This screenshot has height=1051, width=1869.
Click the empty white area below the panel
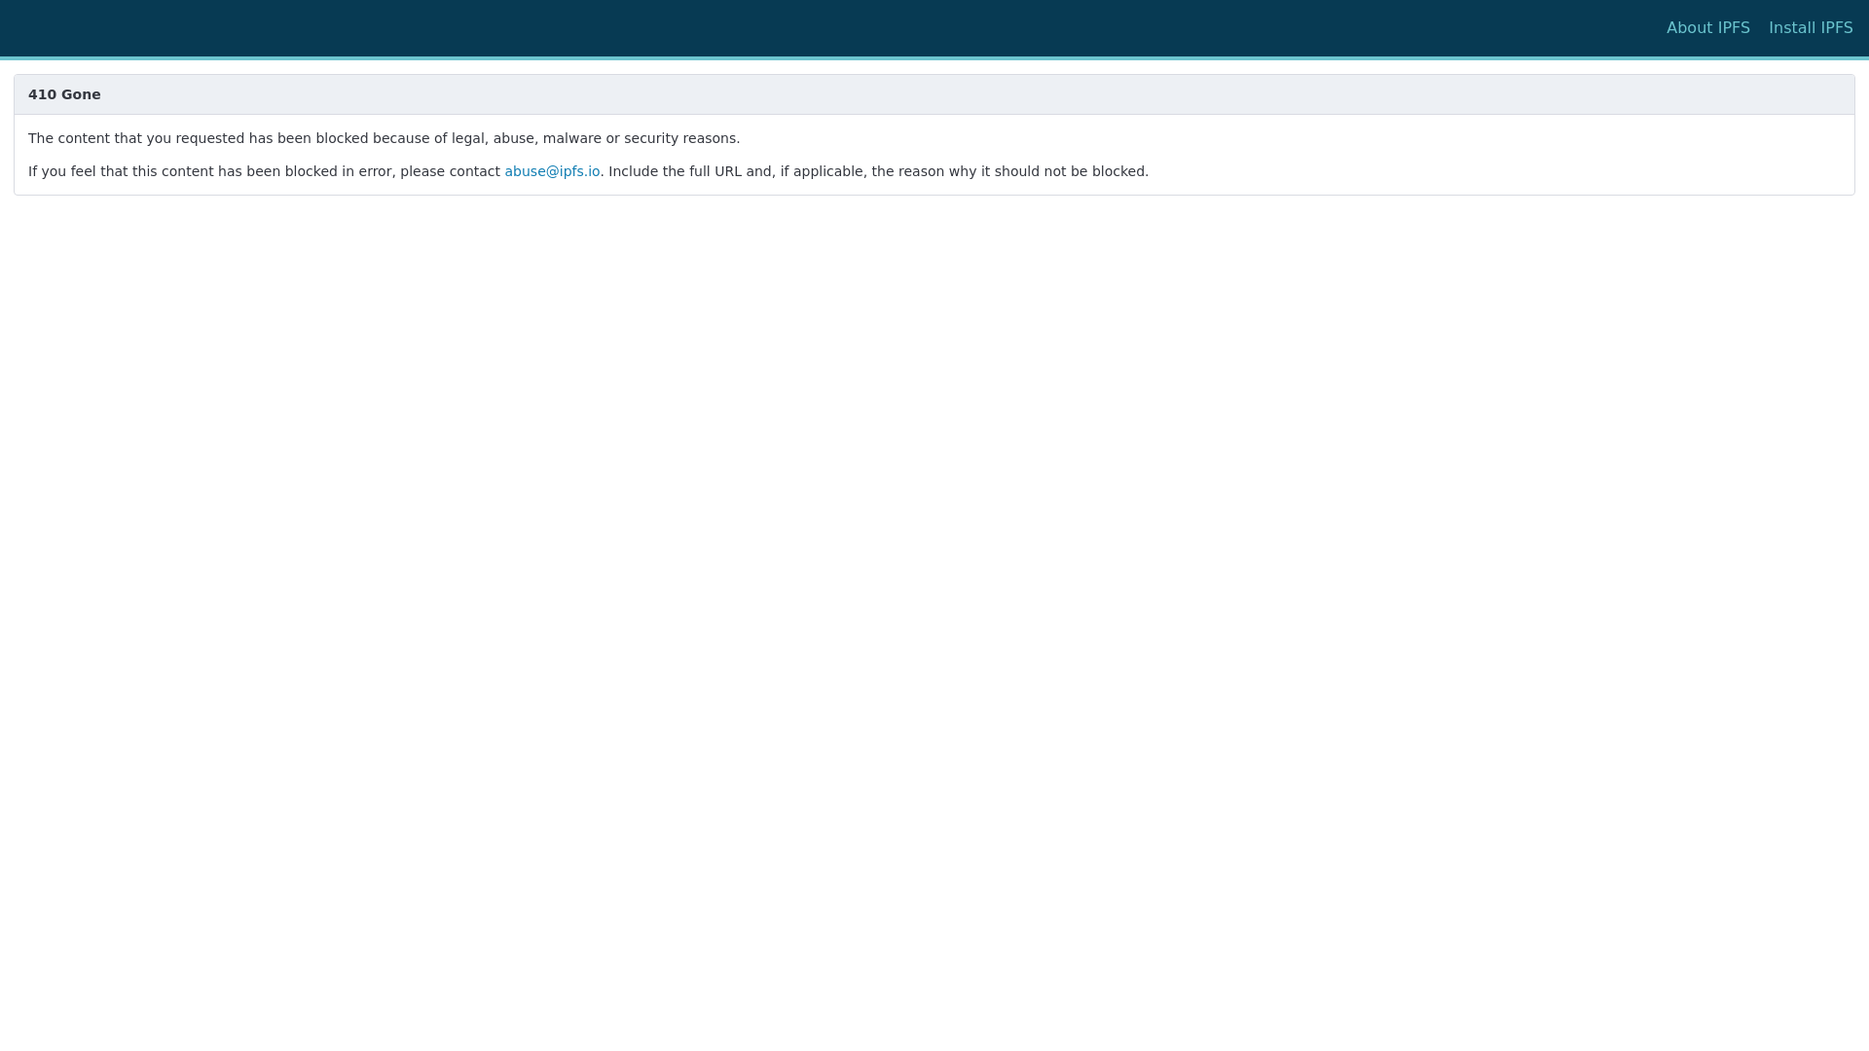click(934, 584)
